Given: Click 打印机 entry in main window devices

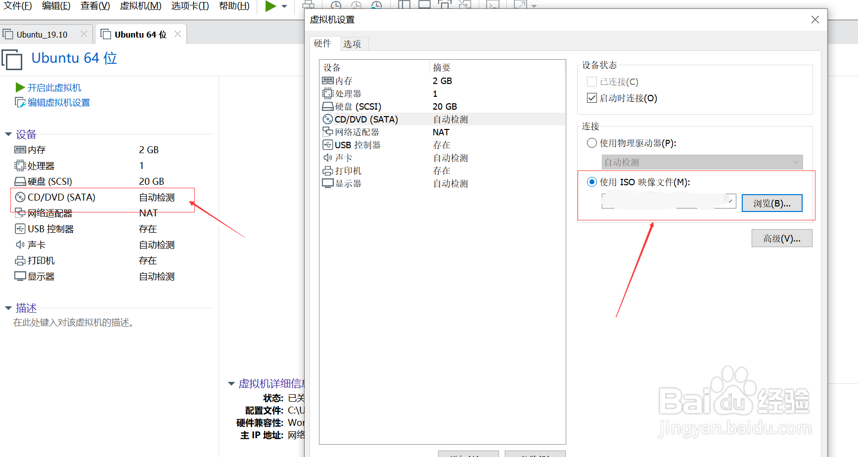Looking at the screenshot, I should click(x=41, y=260).
